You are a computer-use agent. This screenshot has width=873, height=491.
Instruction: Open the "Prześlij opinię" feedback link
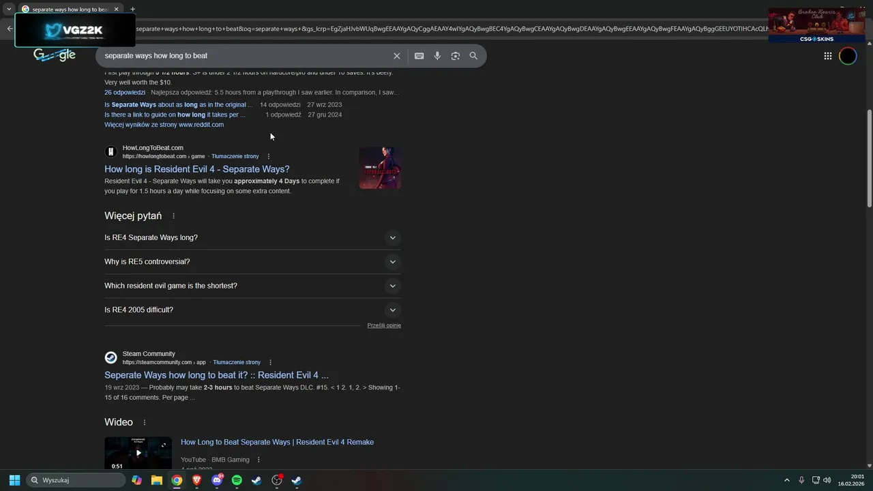click(384, 325)
